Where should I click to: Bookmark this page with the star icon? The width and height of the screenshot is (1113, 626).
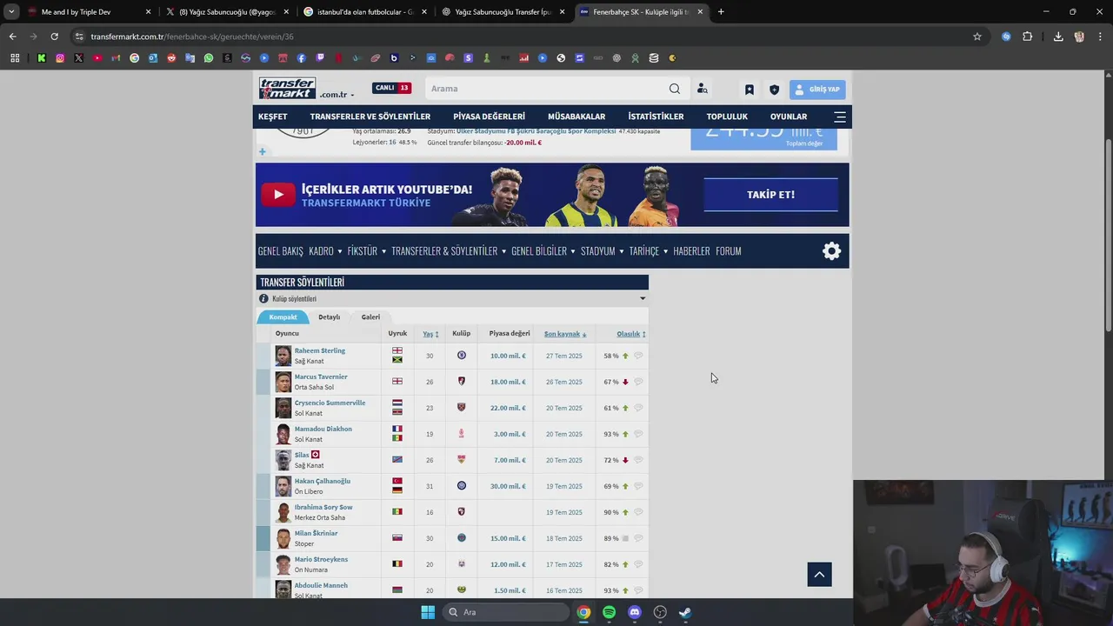tap(977, 37)
